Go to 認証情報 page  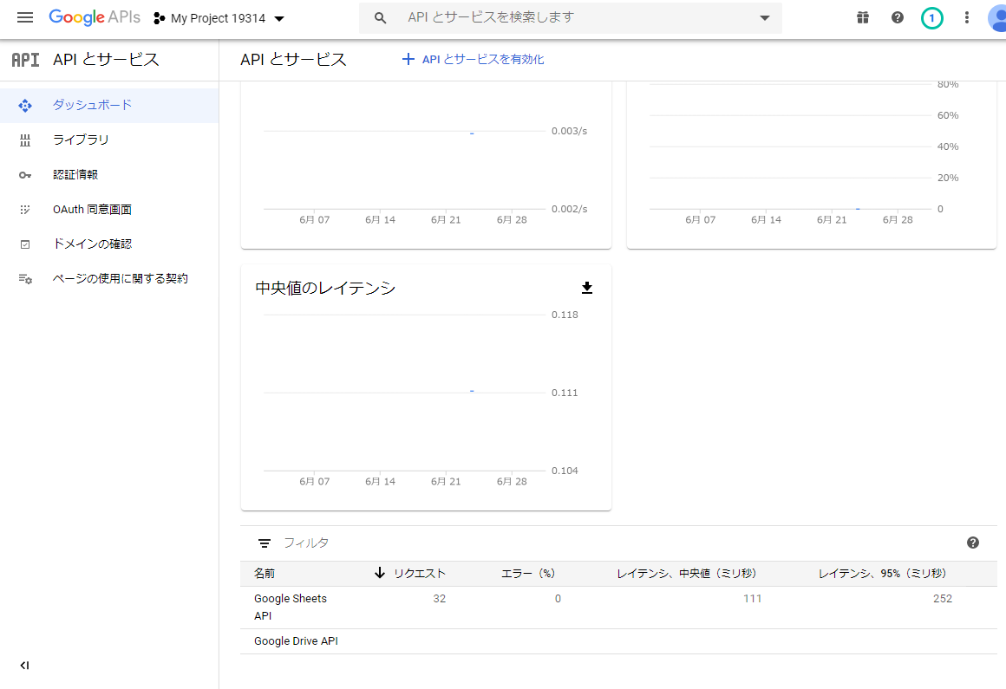[x=75, y=174]
